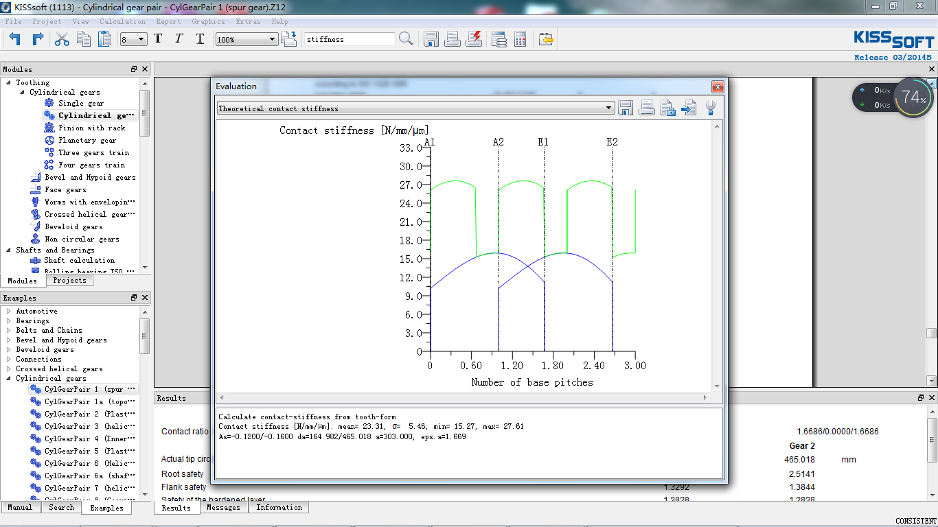Save the graphic in the Evaluation dialog
The image size is (938, 527).
pyautogui.click(x=626, y=108)
